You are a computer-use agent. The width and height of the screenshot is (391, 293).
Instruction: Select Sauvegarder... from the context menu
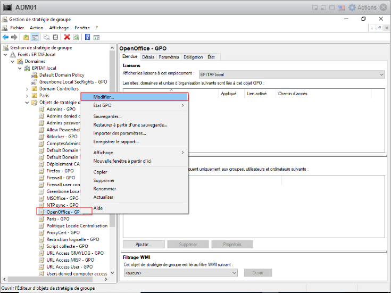(107, 116)
